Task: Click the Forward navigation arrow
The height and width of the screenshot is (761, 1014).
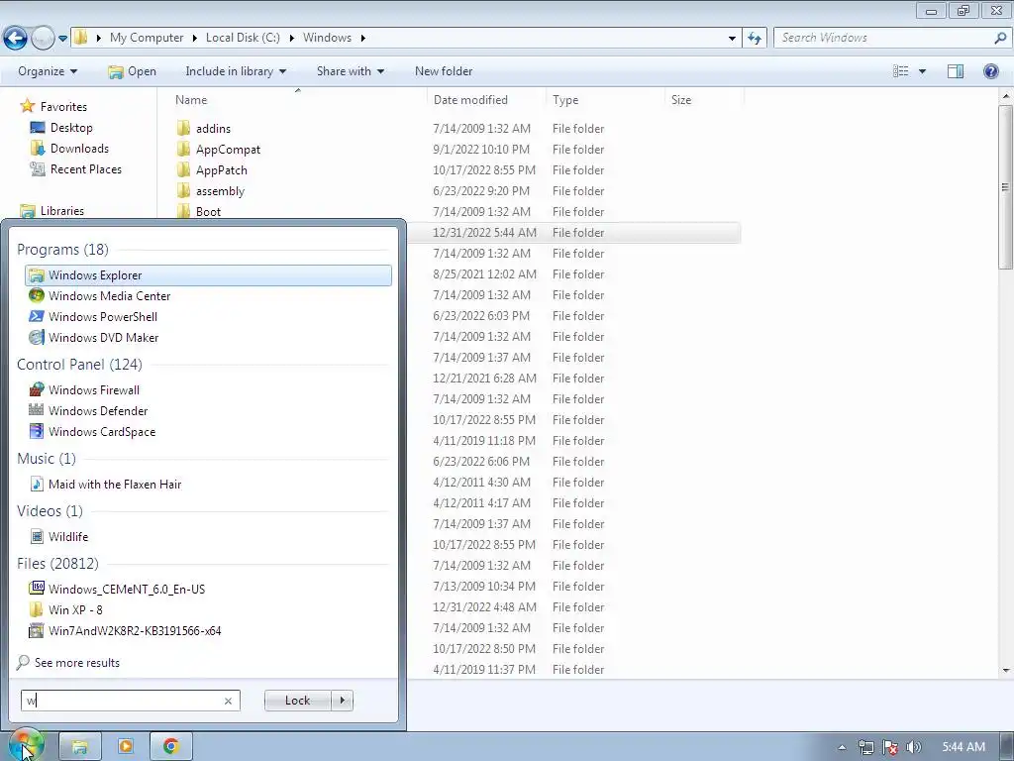Action: 43,39
